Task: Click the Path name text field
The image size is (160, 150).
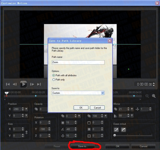Action: (x=78, y=62)
